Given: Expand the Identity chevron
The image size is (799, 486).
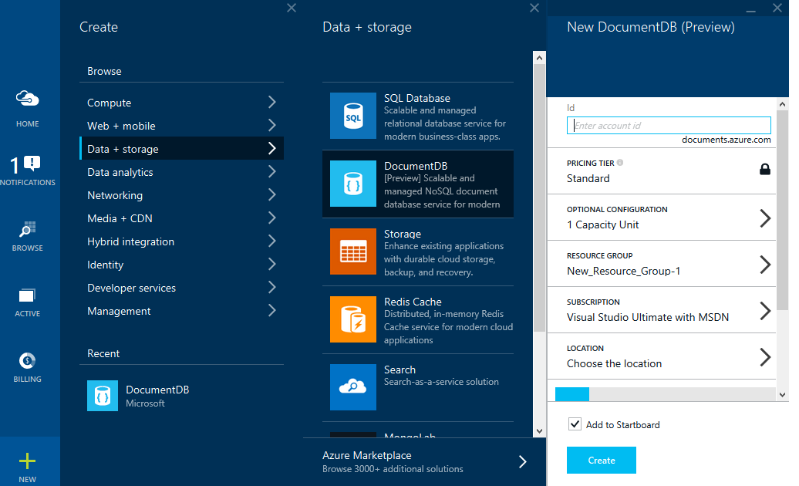Looking at the screenshot, I should (x=272, y=265).
